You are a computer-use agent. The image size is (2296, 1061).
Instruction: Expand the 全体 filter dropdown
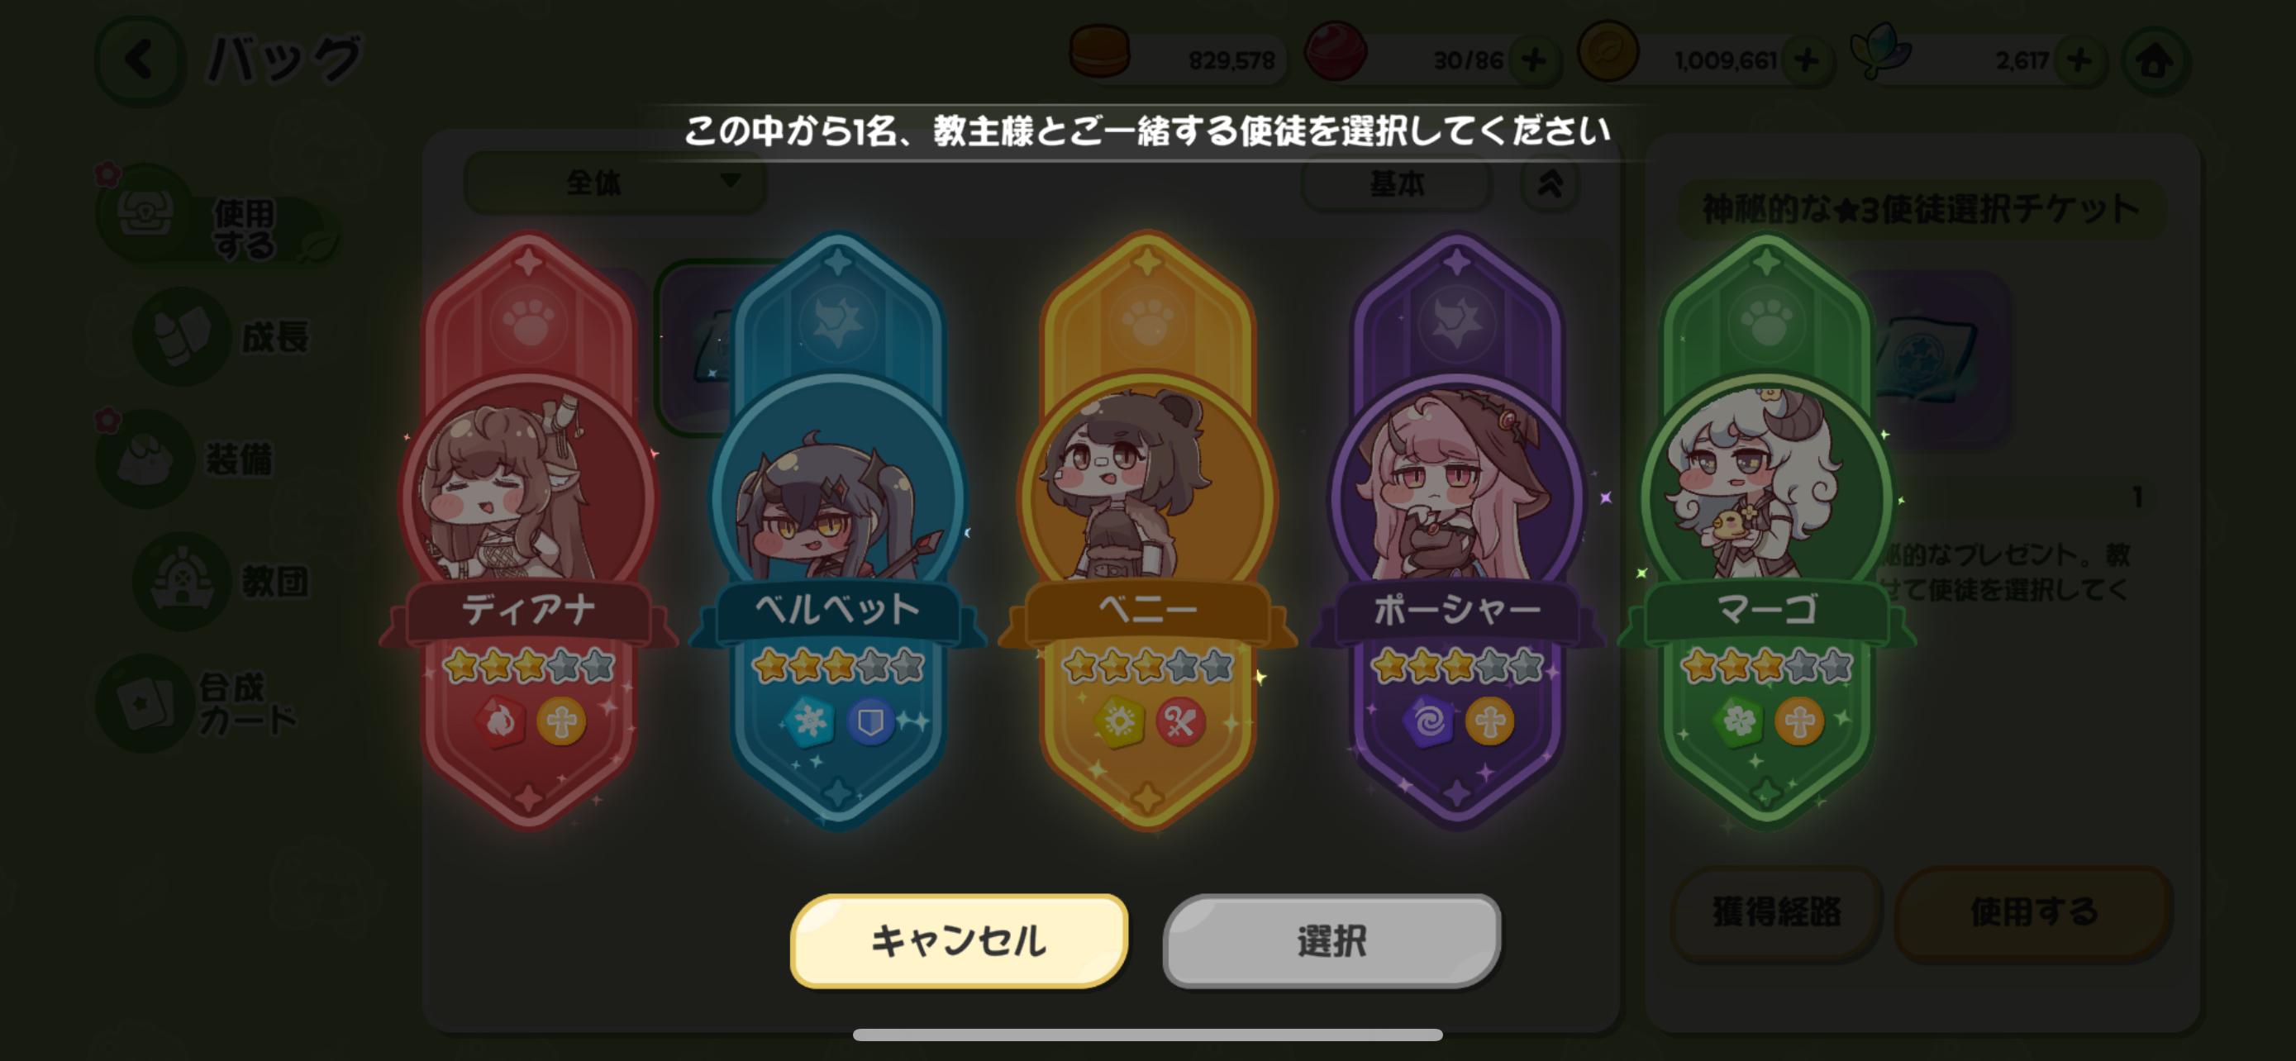(x=615, y=183)
